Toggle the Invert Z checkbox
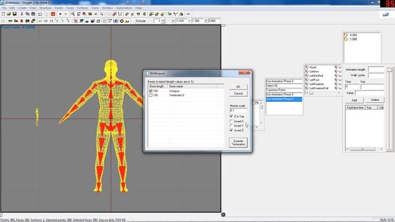 [231, 130]
